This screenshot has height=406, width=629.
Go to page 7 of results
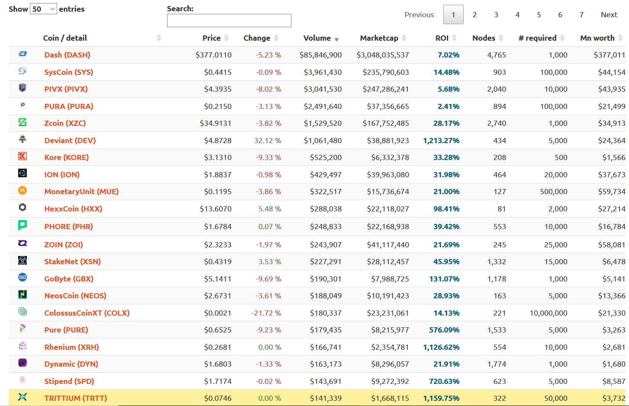point(581,15)
